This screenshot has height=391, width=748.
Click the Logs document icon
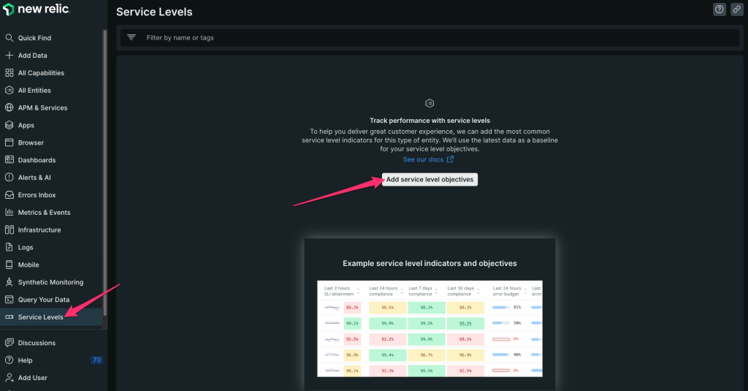9,247
